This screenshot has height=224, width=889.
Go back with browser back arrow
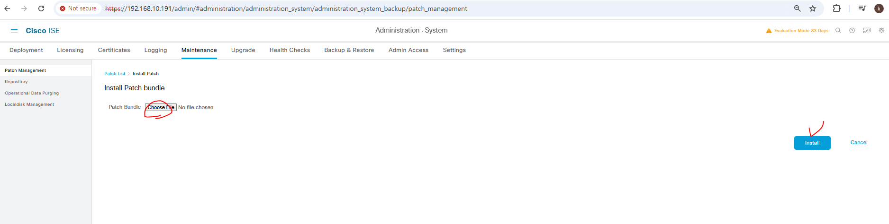pyautogui.click(x=7, y=9)
